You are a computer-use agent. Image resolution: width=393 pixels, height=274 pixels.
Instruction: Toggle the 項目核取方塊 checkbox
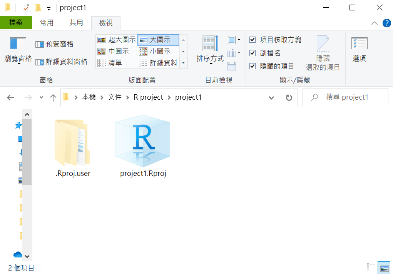(253, 40)
